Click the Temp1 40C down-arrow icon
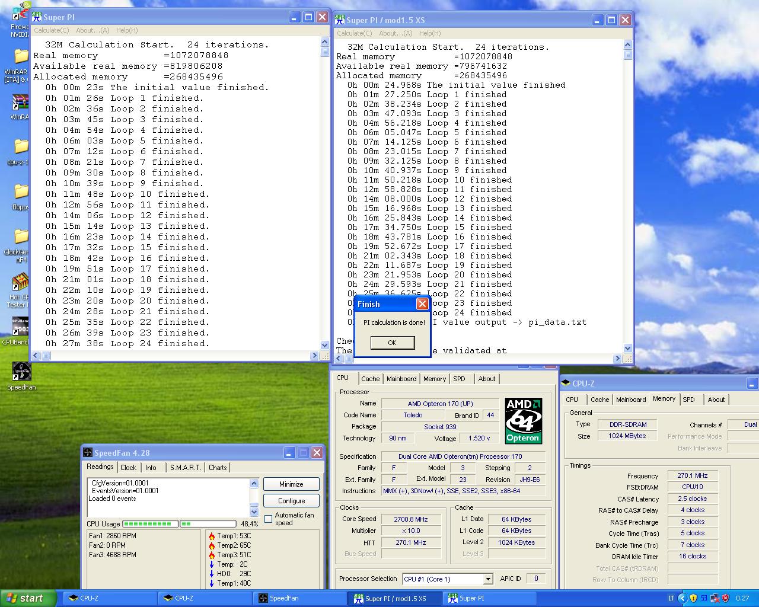 pos(212,583)
